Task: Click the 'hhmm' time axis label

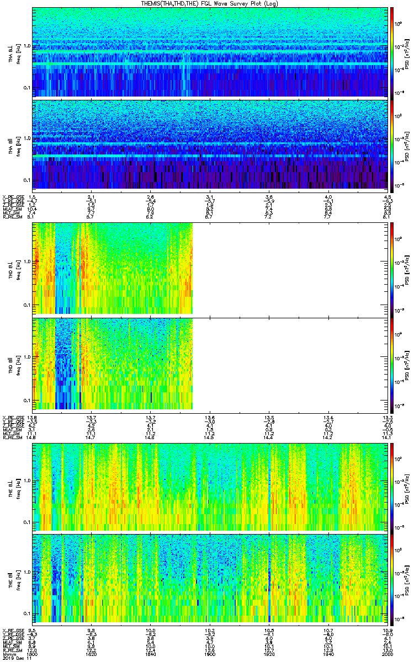Action: (x=9, y=654)
